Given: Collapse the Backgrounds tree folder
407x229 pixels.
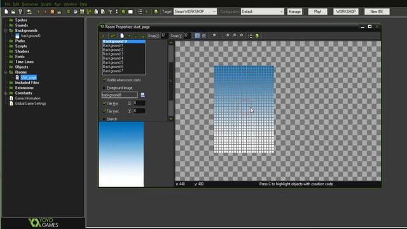Looking at the screenshot, I should [x=6, y=31].
